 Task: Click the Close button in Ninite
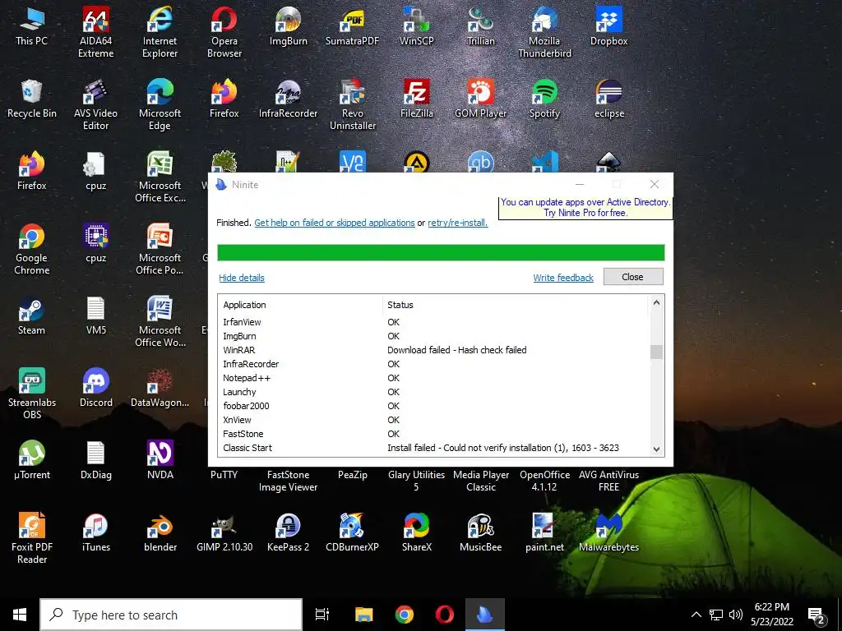click(x=632, y=277)
